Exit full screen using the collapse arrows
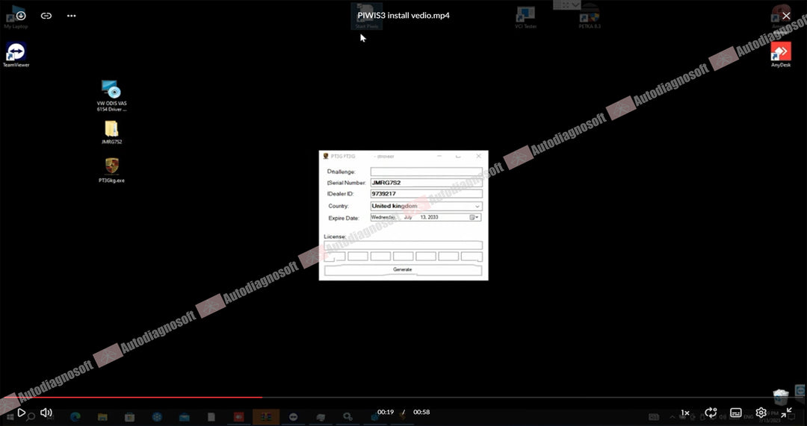Image resolution: width=807 pixels, height=426 pixels. [786, 412]
